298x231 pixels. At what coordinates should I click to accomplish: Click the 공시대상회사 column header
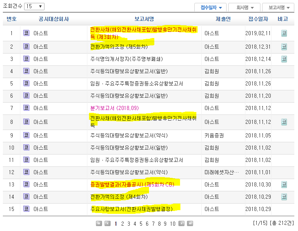pos(54,19)
